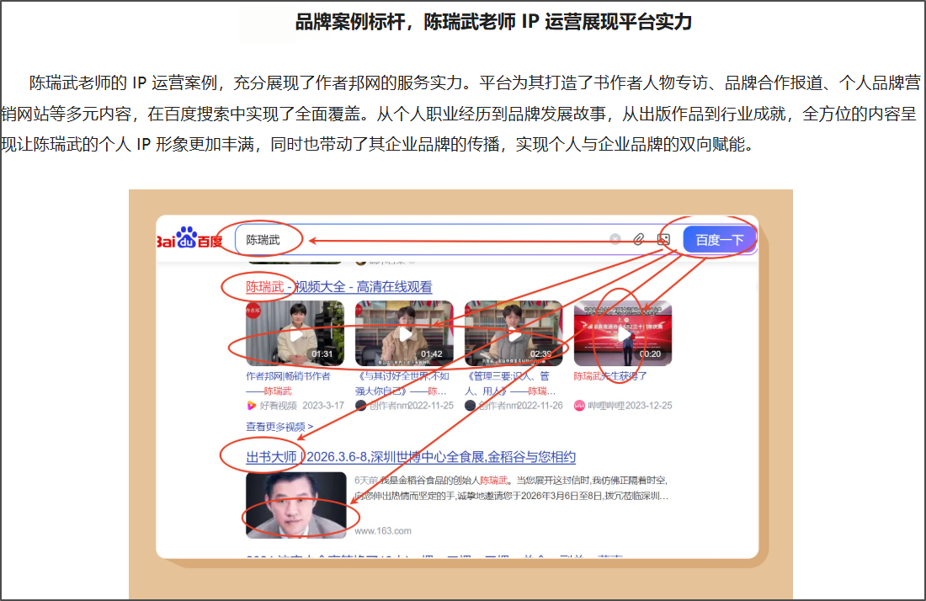Screen dimensions: 926x601
Task: Click the paperclip attachment icon
Action: click(x=639, y=239)
